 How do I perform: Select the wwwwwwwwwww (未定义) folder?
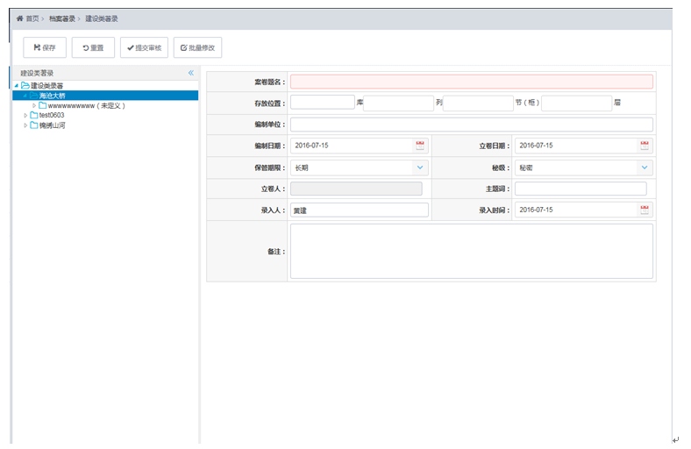tap(86, 106)
